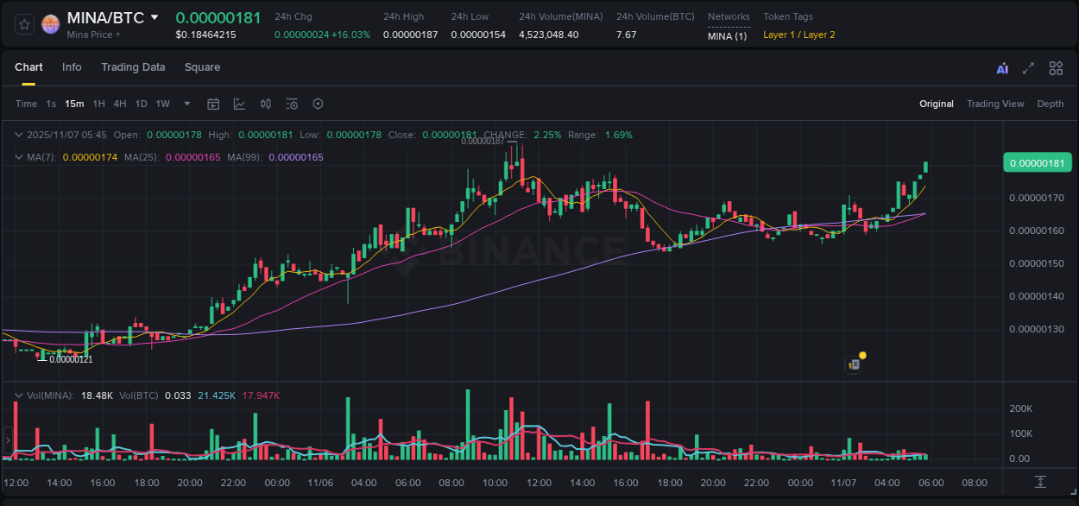The image size is (1079, 506).
Task: Collapse the moving averages row chevron
Action: click(18, 157)
